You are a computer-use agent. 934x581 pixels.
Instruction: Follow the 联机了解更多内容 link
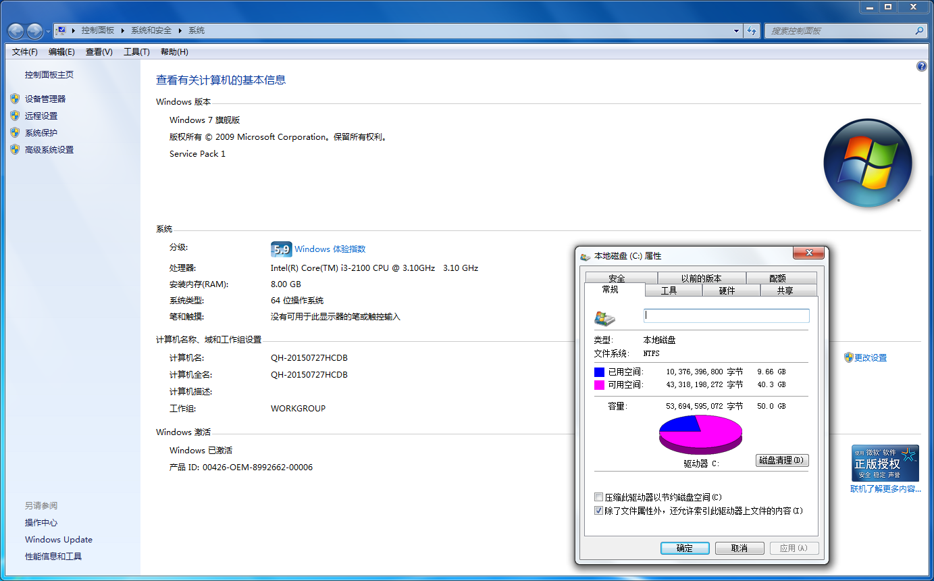pos(885,489)
